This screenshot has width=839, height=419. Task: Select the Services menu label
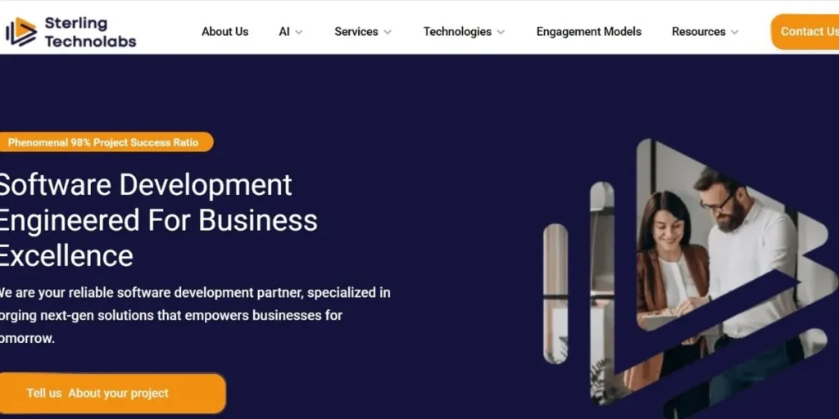[x=356, y=32]
